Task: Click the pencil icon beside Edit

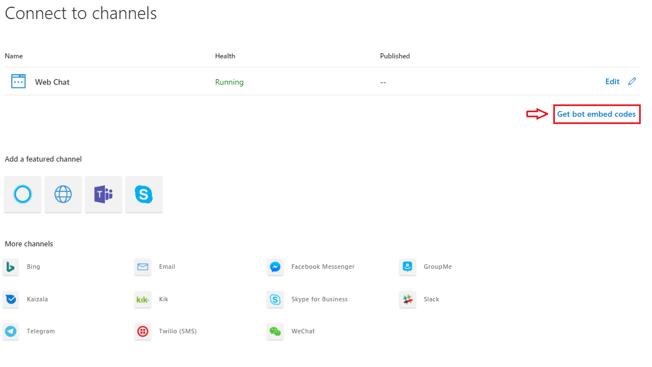Action: click(632, 82)
